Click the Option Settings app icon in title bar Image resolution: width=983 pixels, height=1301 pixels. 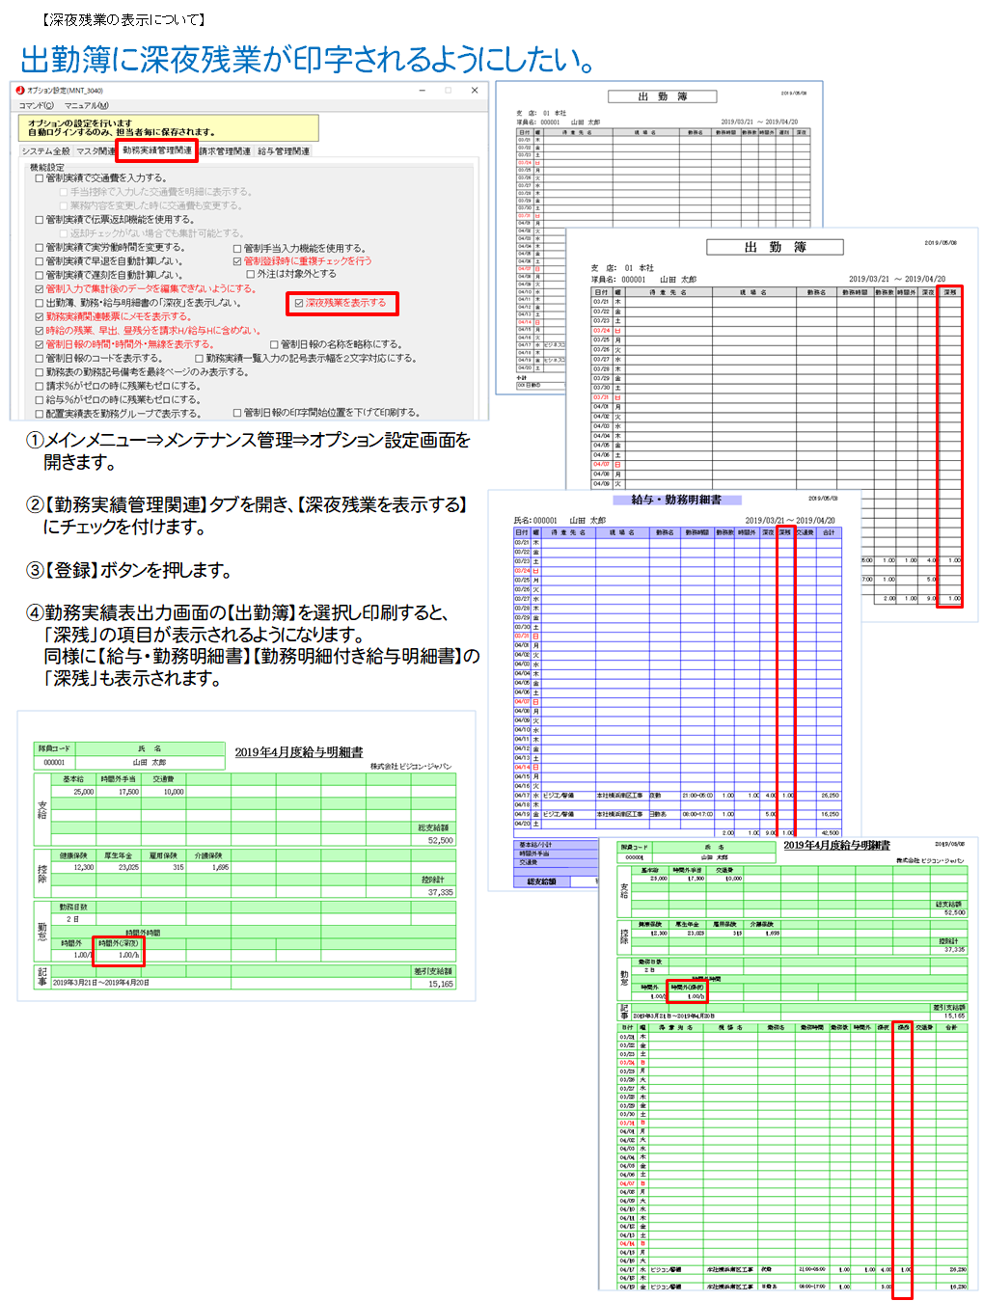coord(20,91)
